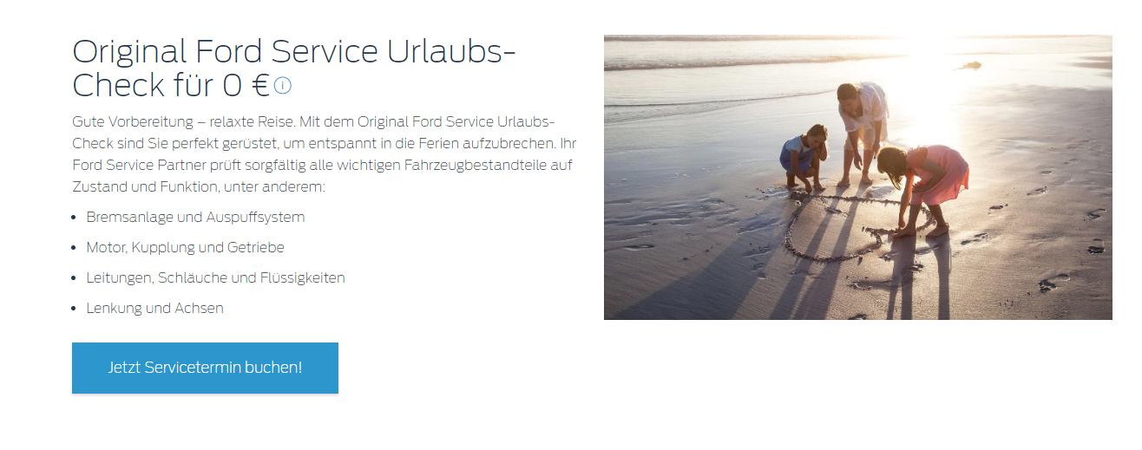Click the 0 € price in headline
Viewport: 1142px width, 450px height.
pos(246,86)
